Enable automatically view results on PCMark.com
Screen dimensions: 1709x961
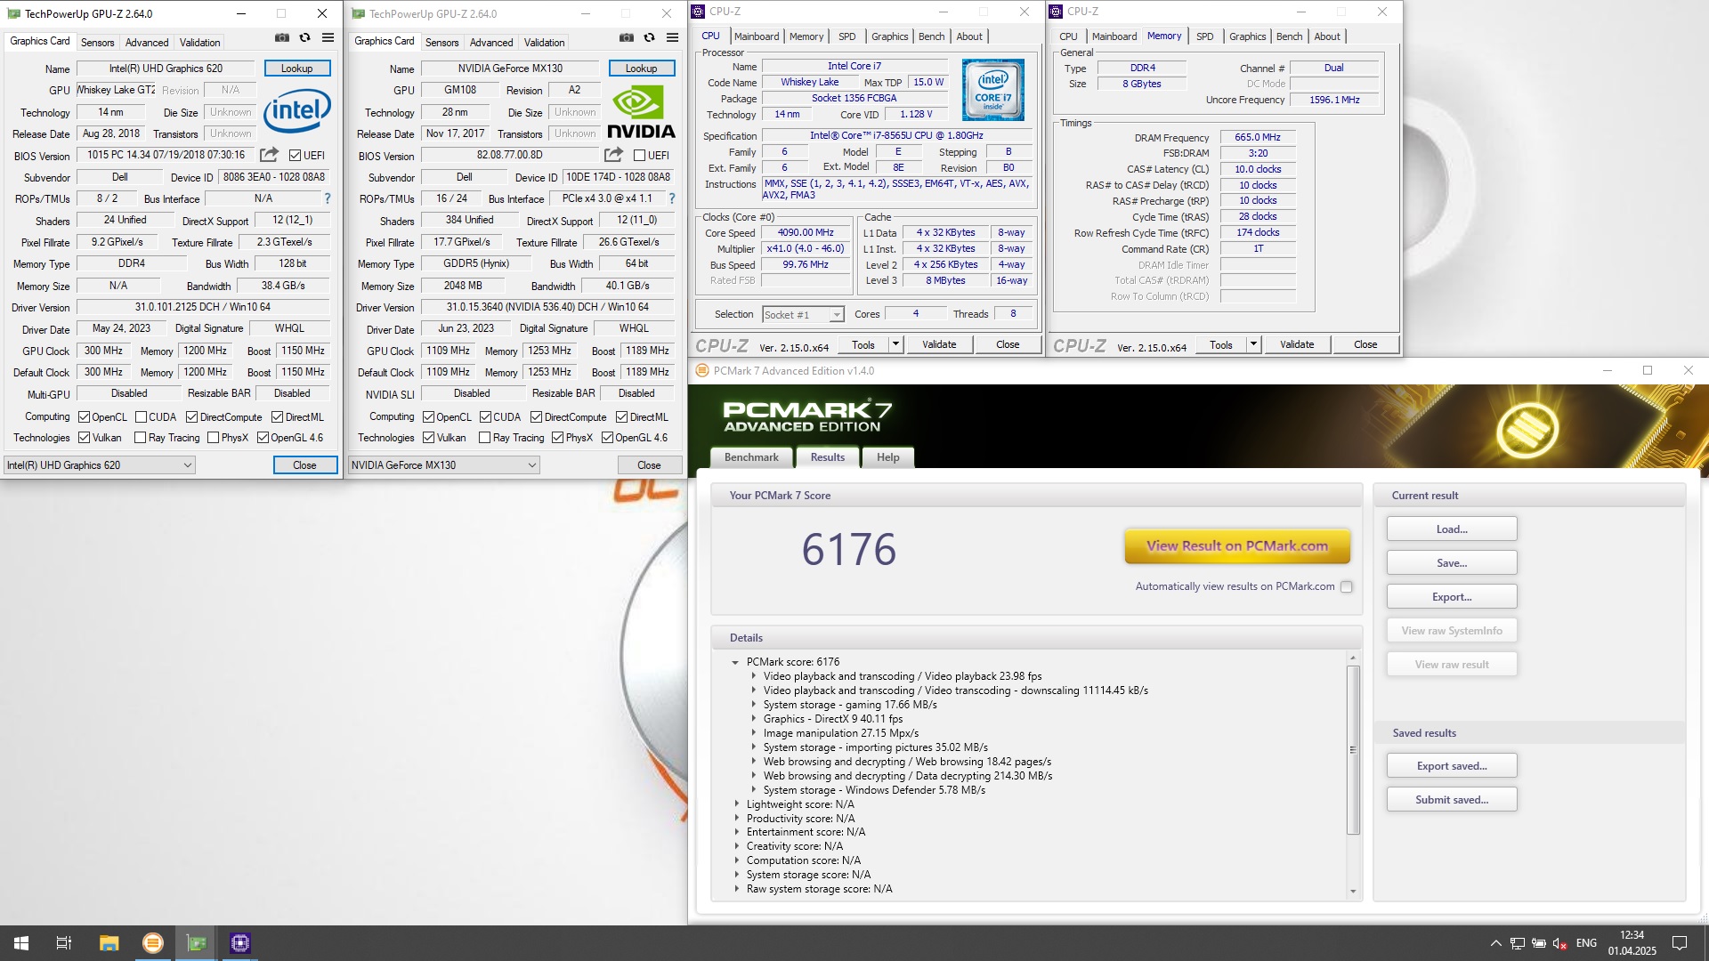[1346, 586]
